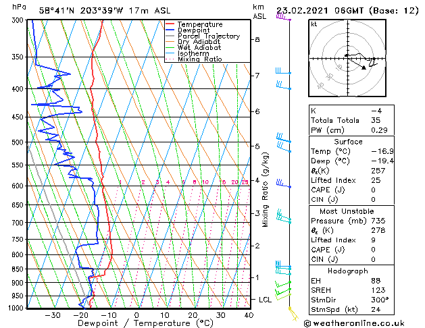The height and width of the screenshot is (328, 425).
Task: Click the 40 temperature axis label
Action: pos(249,315)
